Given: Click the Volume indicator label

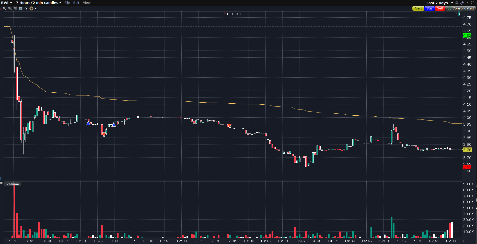Looking at the screenshot, I should [x=13, y=184].
